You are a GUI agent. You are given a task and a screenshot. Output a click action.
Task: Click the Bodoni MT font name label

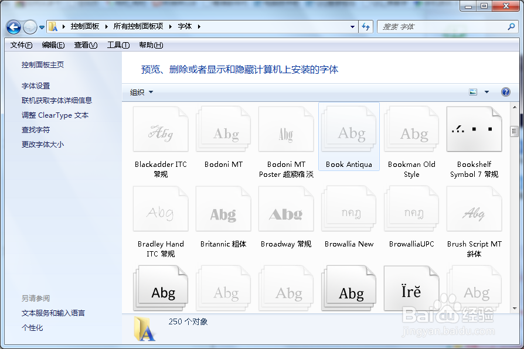tap(223, 165)
